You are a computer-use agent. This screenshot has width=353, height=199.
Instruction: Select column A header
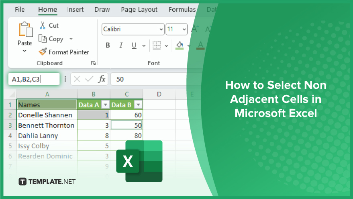pyautogui.click(x=47, y=94)
